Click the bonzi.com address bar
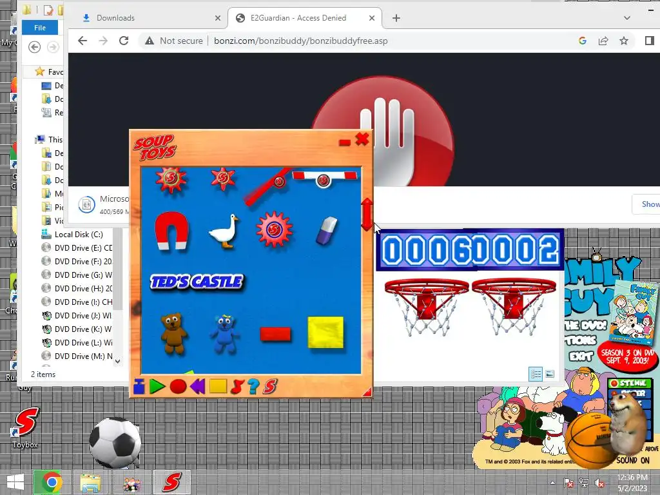This screenshot has height=495, width=660. pos(300,41)
